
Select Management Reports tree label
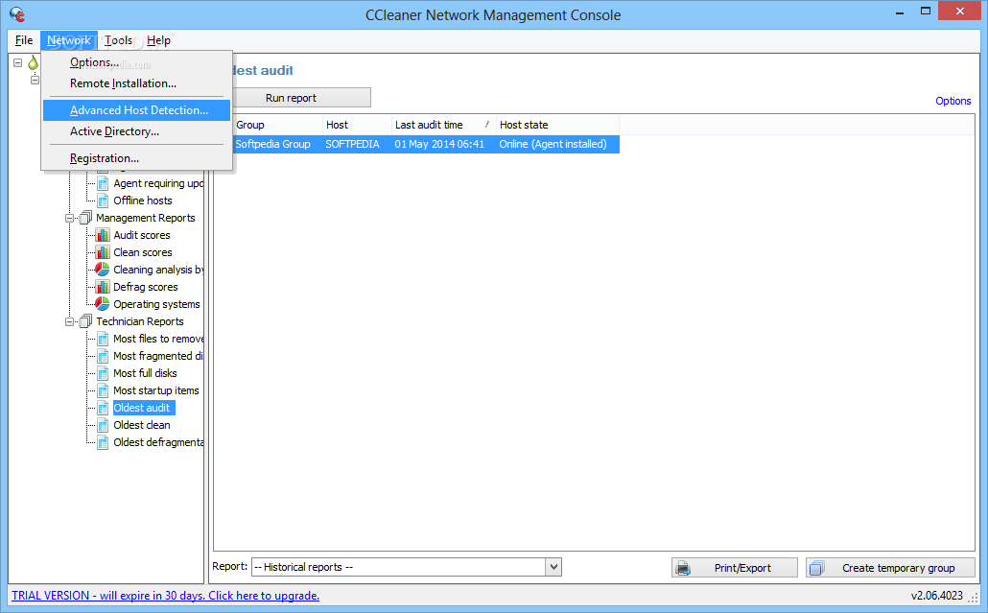(146, 218)
